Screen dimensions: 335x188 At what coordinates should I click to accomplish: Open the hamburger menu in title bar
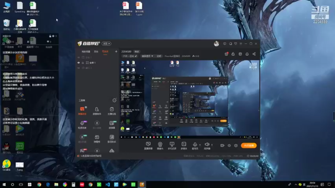click(241, 44)
